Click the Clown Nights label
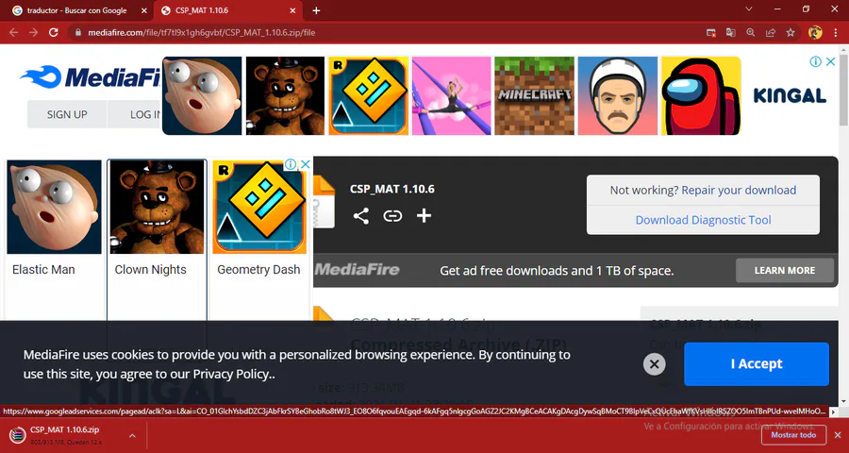The image size is (849, 453). coord(151,269)
